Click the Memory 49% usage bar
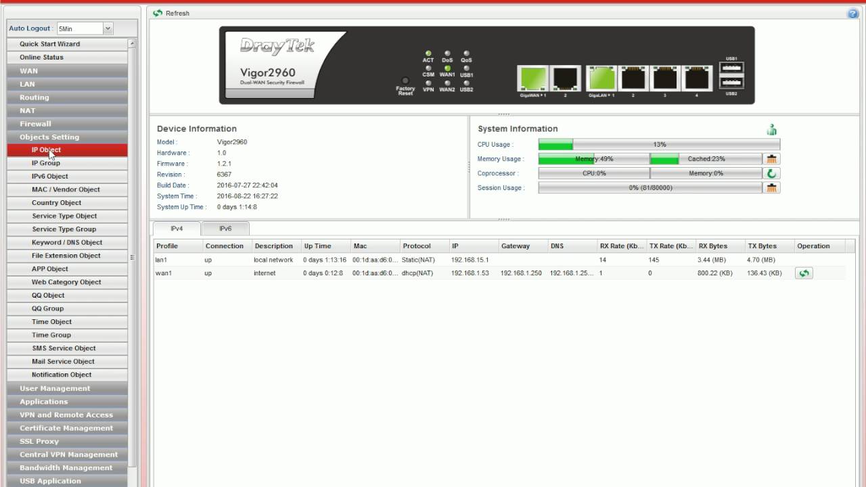 click(594, 159)
